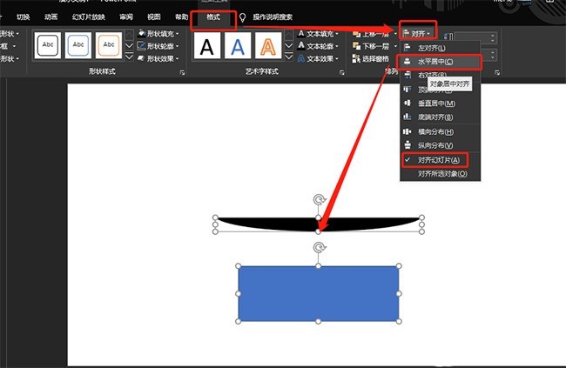Open the 审阅 review tab

tap(126, 17)
